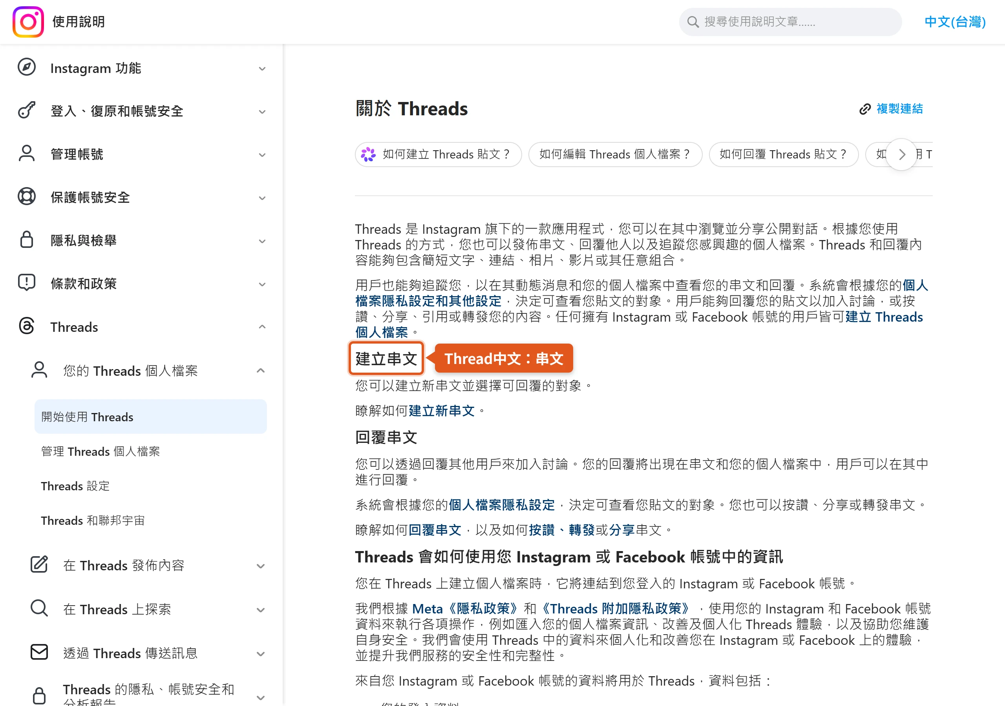Open the 中文(台灣) language selector

(x=955, y=22)
